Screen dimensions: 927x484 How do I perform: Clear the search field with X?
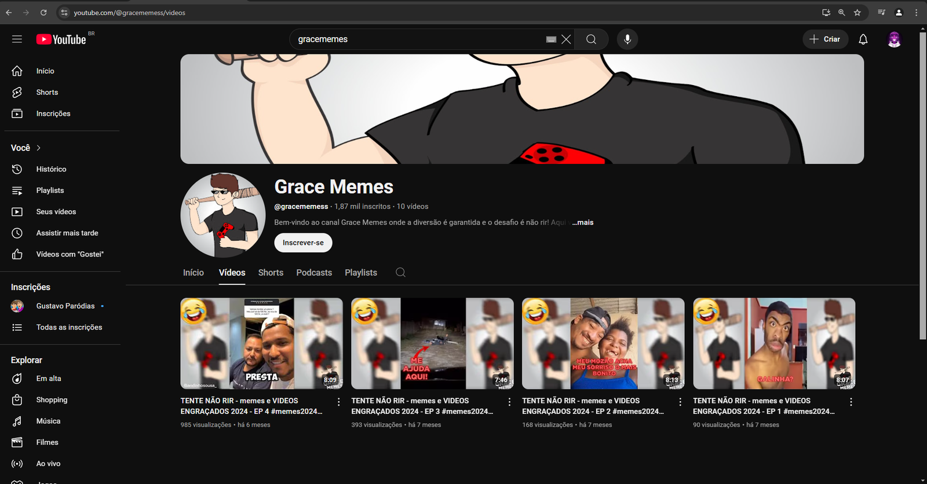566,39
